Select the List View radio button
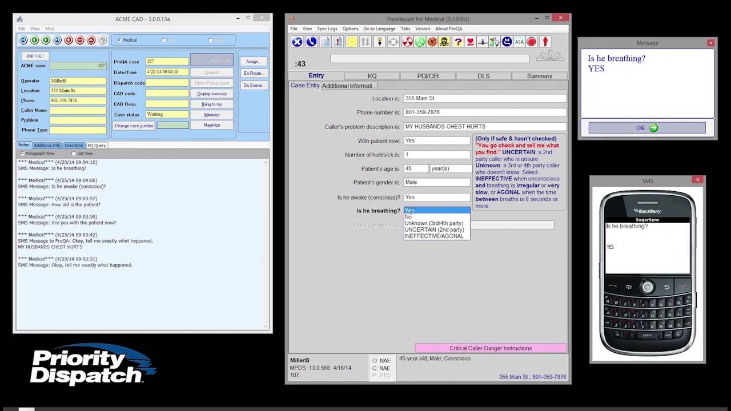731x411 pixels. tap(74, 154)
